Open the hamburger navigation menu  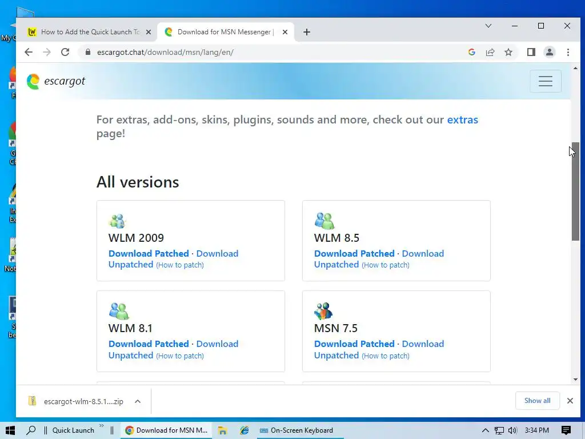[x=546, y=81]
